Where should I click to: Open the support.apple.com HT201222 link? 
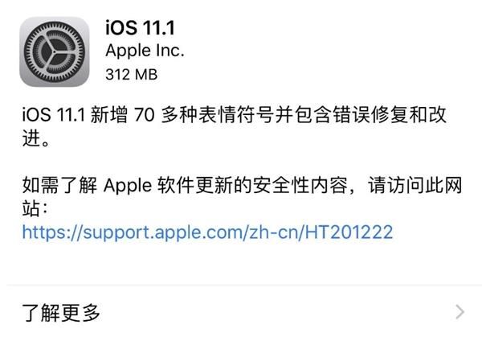coord(207,232)
